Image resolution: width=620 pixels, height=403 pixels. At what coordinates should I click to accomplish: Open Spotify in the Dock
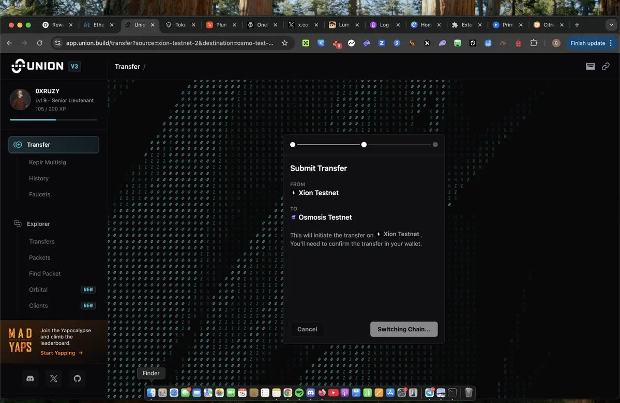[299, 392]
